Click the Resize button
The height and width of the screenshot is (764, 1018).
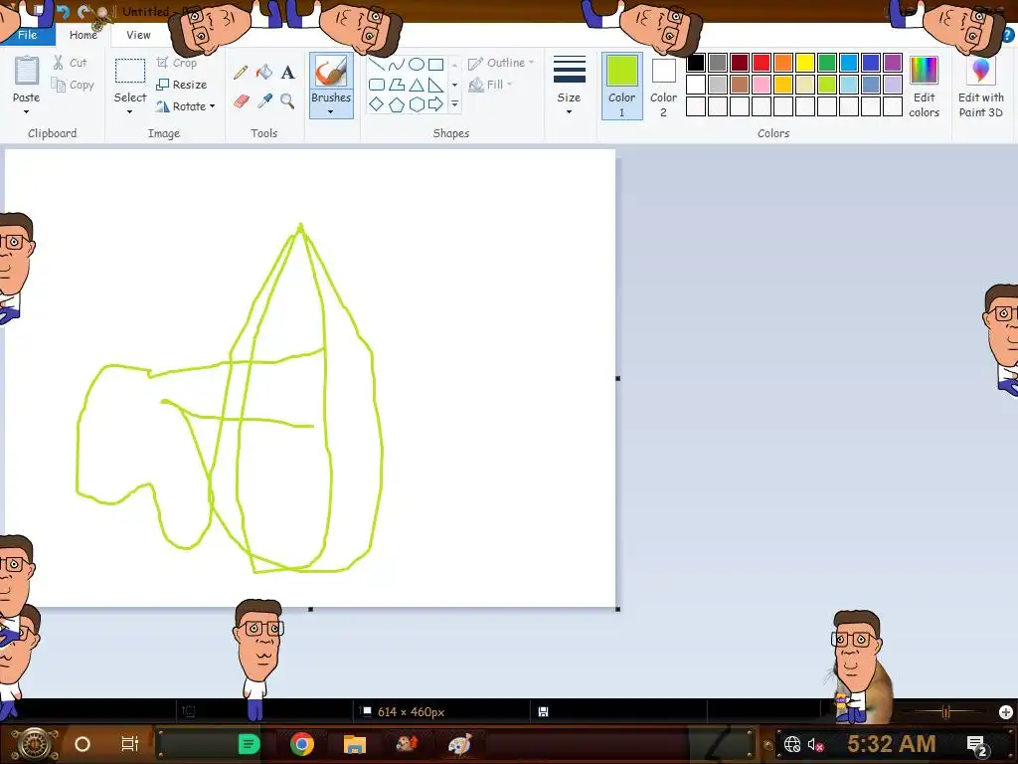(x=182, y=85)
